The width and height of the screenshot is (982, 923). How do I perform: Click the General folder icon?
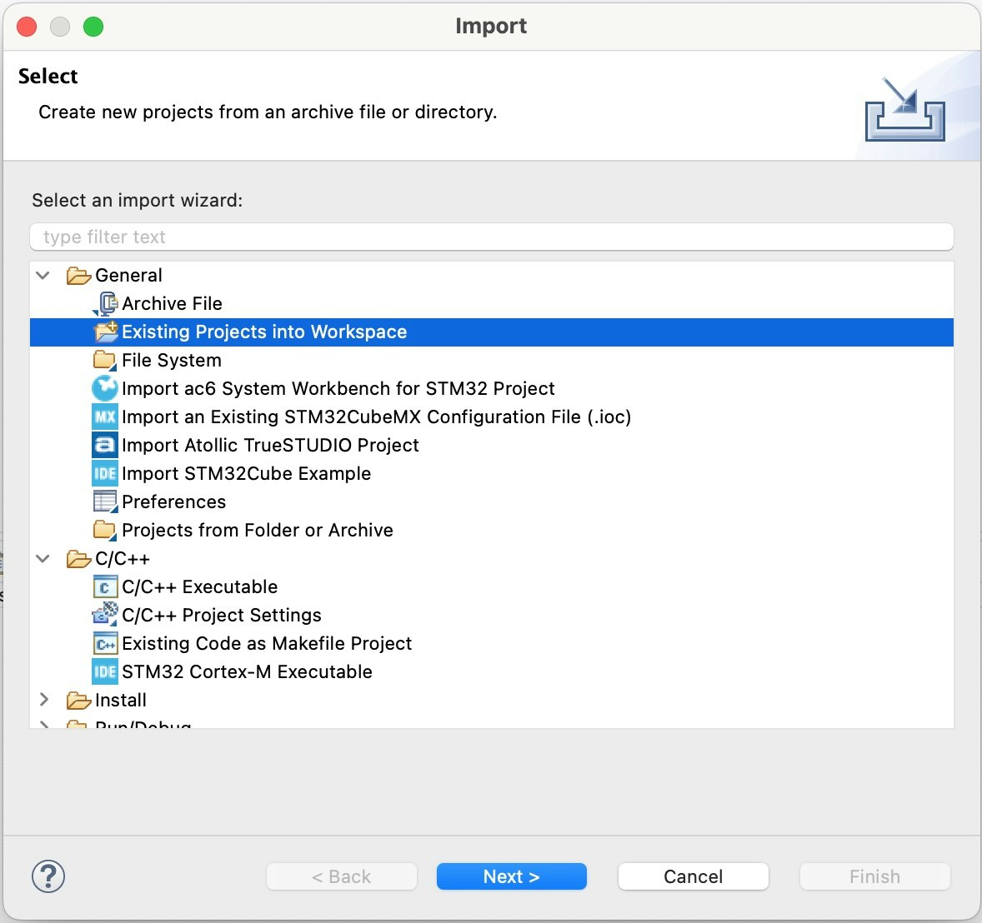[x=79, y=276]
